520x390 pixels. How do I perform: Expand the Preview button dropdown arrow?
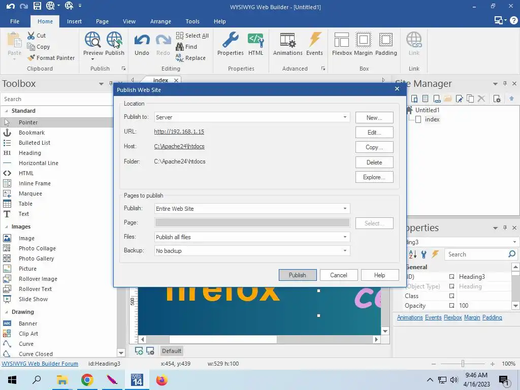coord(92,59)
